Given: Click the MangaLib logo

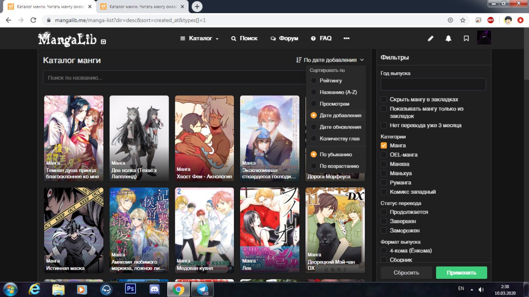Looking at the screenshot, I should [67, 39].
